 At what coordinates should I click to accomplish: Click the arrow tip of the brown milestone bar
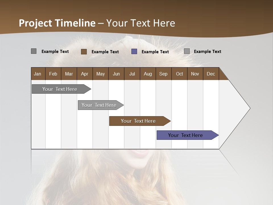pos(168,121)
